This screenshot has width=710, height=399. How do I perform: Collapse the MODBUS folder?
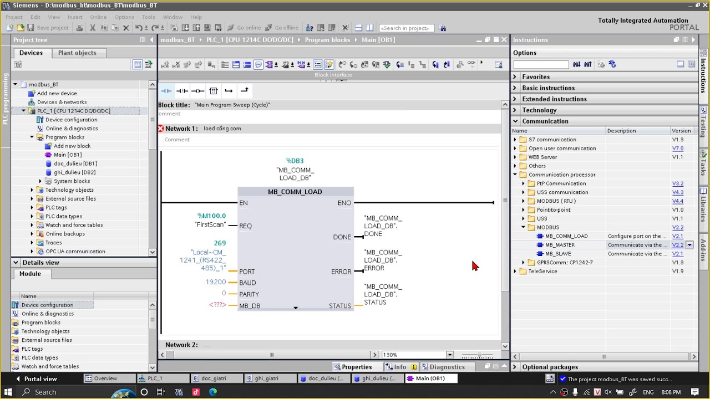[x=523, y=227]
